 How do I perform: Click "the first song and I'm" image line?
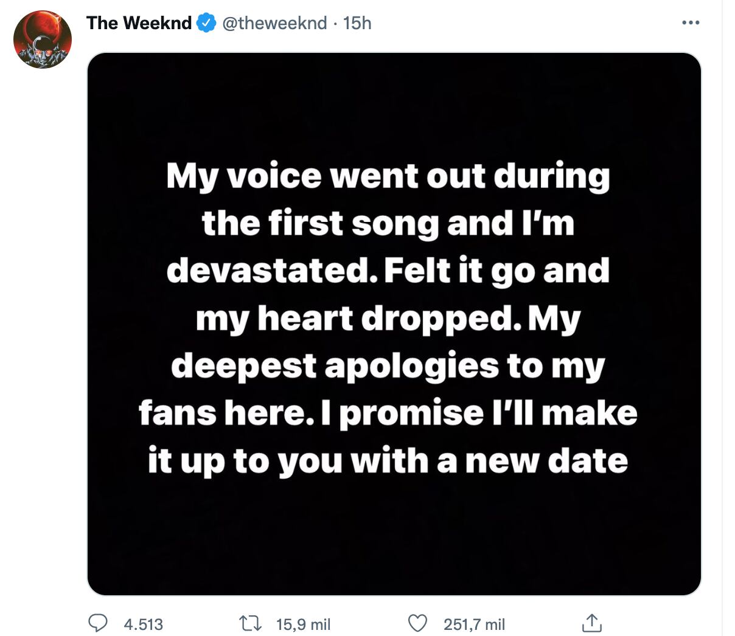pyautogui.click(x=388, y=223)
